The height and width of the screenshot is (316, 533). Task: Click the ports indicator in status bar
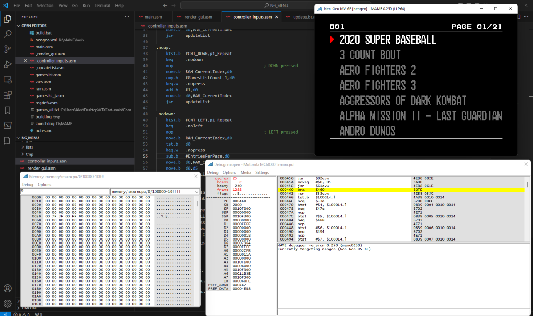[38, 313]
